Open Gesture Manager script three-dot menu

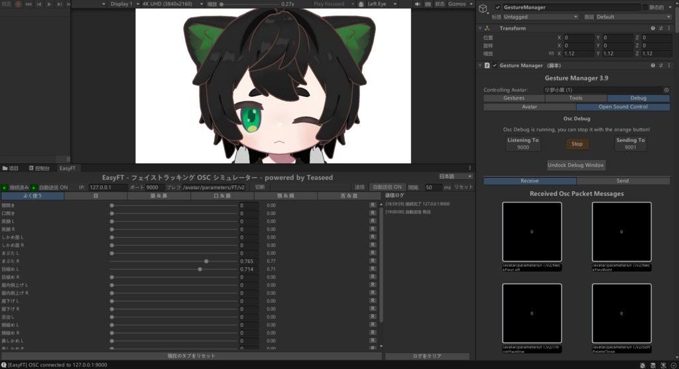pos(669,66)
